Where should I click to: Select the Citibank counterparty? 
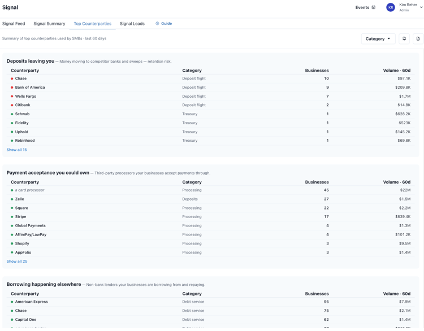23,105
